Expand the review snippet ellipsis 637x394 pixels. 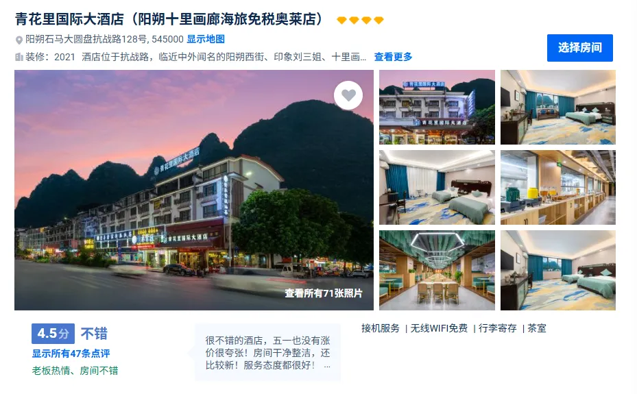click(327, 366)
